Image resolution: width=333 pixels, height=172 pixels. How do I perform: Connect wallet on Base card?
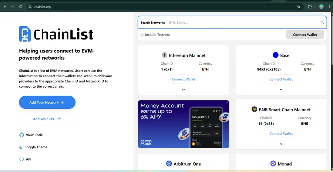[x=281, y=79]
